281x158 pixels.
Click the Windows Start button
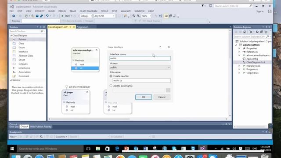click(x=12, y=149)
